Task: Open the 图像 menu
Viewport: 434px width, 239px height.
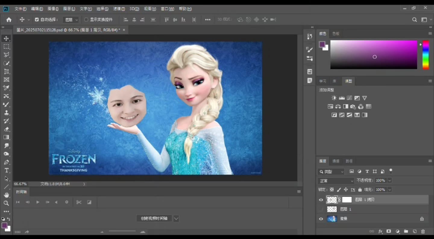Action: point(53,9)
